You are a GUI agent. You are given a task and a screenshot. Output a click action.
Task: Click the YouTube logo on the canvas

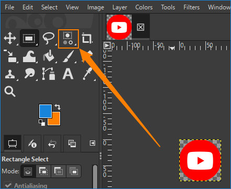coord(200,160)
